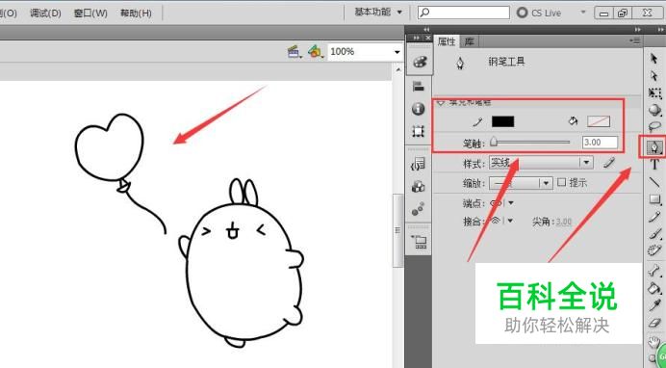
Task: Click the Edit Symbols icon
Action: pos(316,52)
